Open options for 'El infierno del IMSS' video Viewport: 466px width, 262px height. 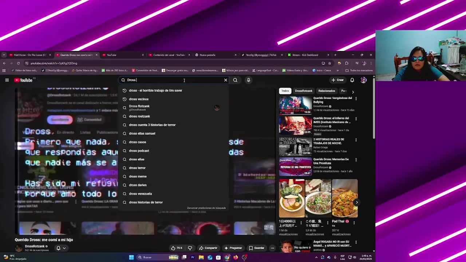pyautogui.click(x=356, y=119)
